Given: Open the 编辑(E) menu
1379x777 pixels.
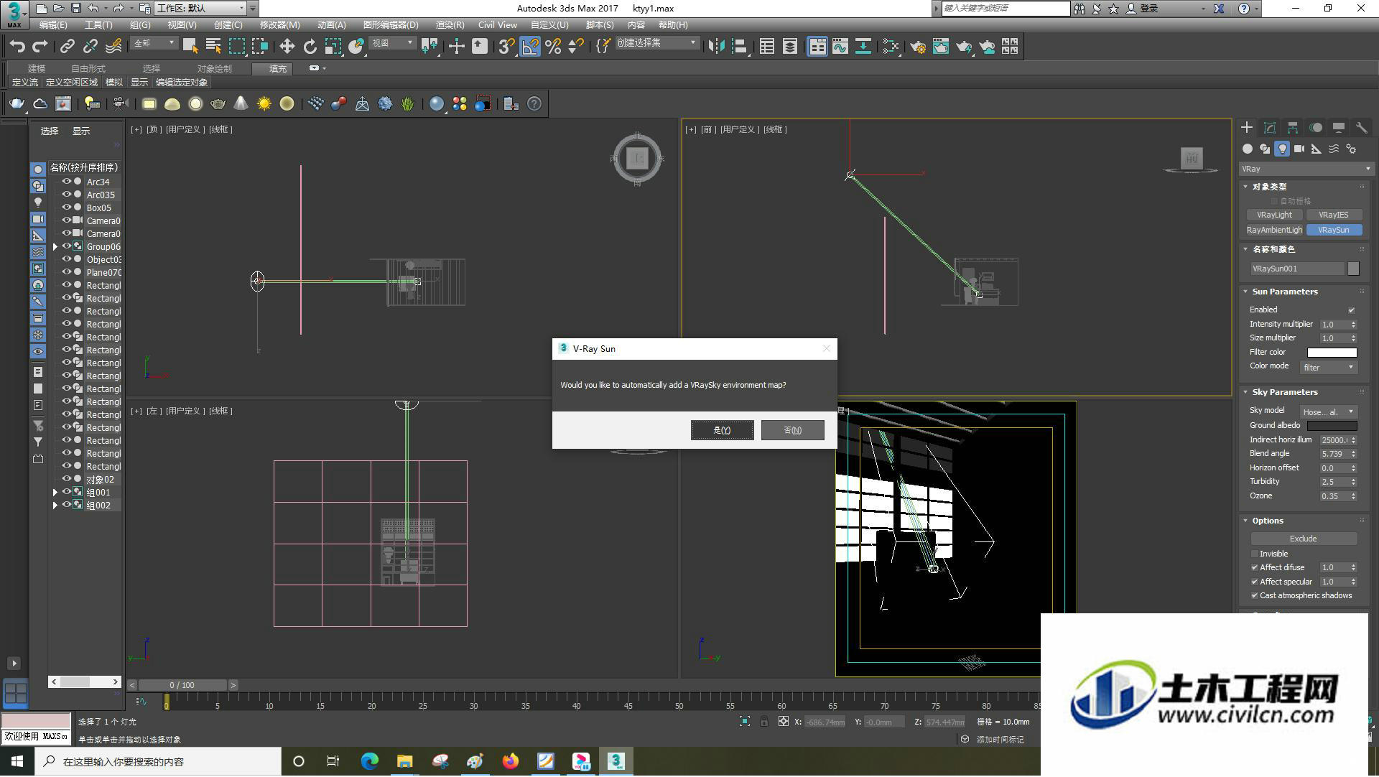Looking at the screenshot, I should click(x=53, y=25).
